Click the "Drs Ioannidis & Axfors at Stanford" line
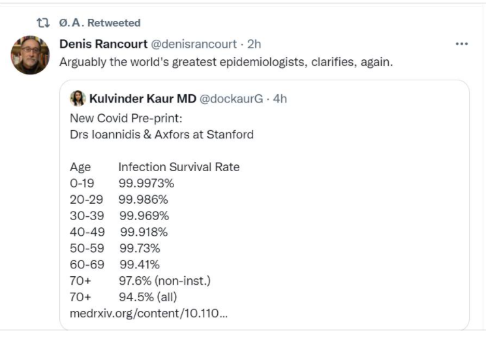Screen dimensions: 486x337 pos(161,135)
